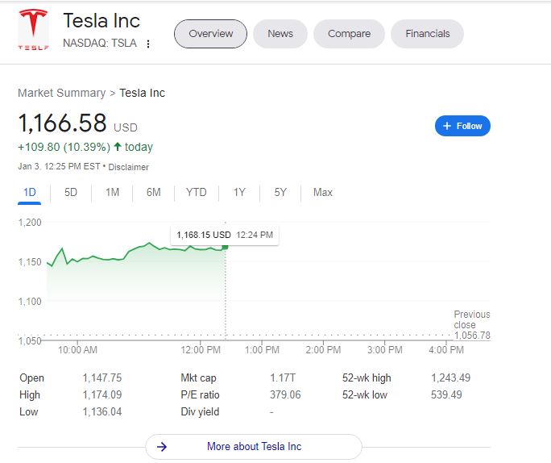Open the Compare tab

point(349,34)
